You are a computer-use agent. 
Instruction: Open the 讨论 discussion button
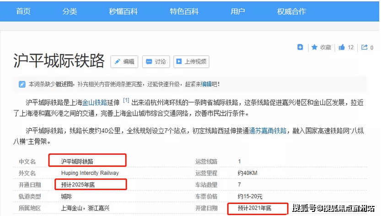tap(156, 62)
